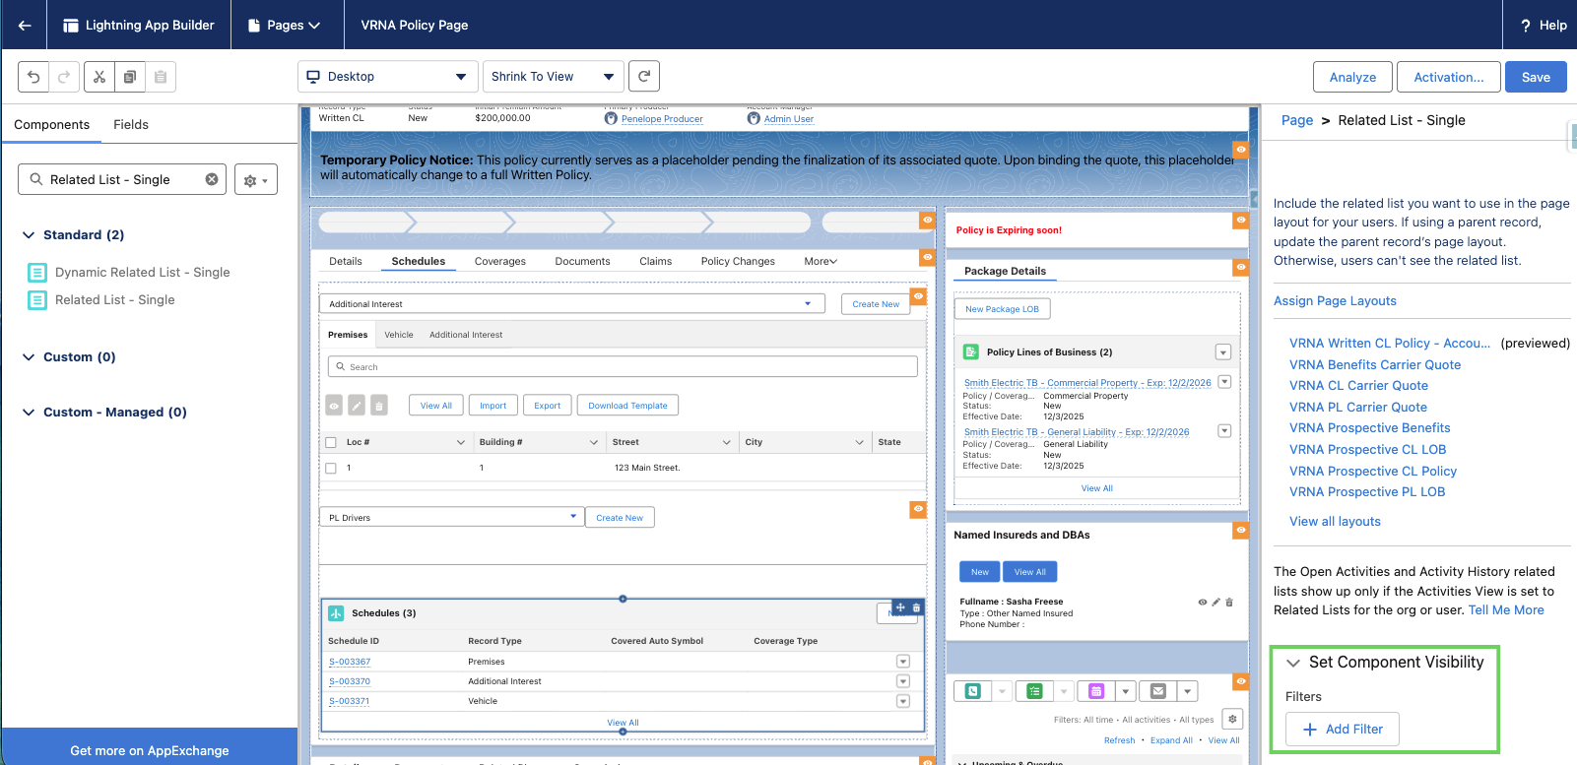Click the visibility eye on the tabs component

(927, 257)
